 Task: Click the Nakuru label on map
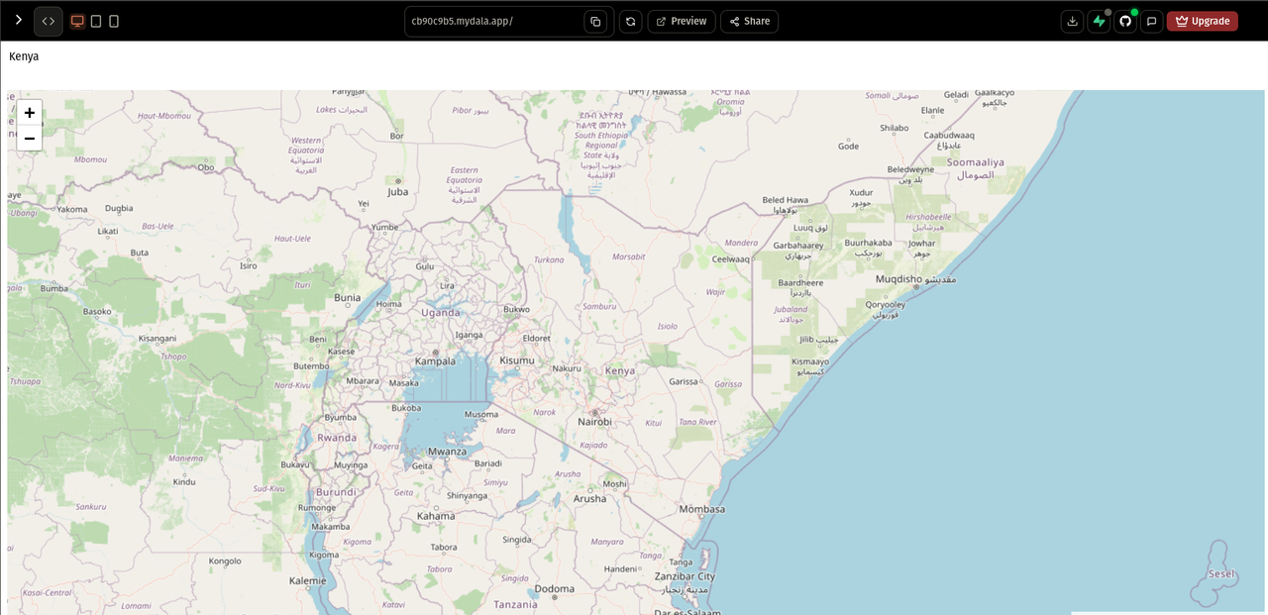tap(567, 368)
